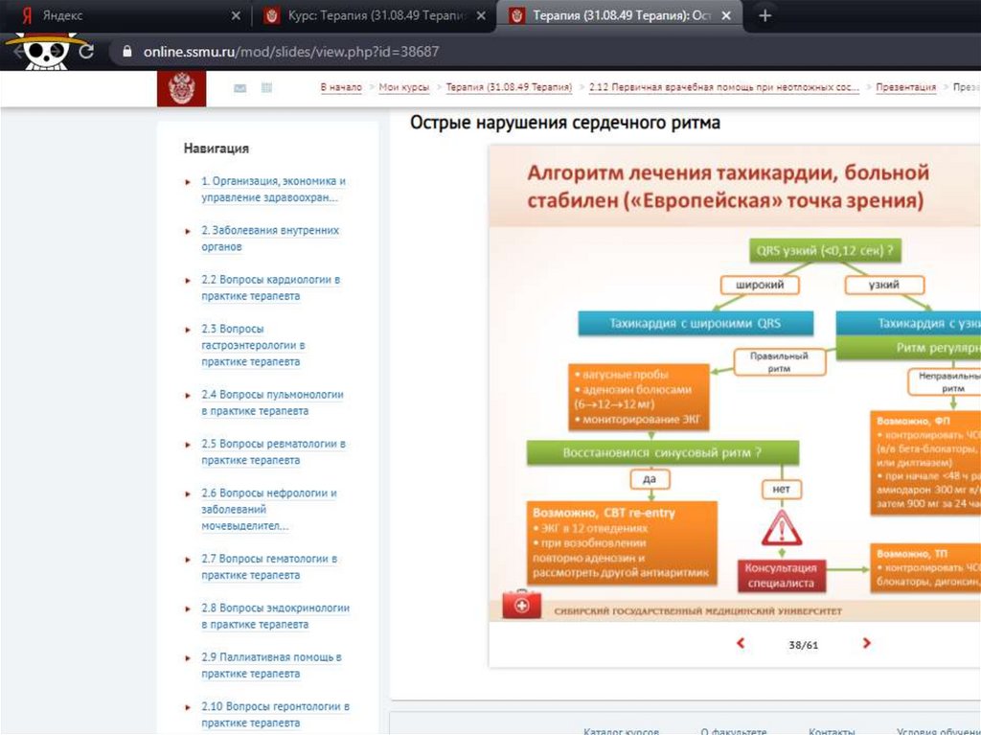Viewport: 981px width, 735px height.
Task: Open 2.2 Вопросы кардиологии section
Action: tap(270, 287)
